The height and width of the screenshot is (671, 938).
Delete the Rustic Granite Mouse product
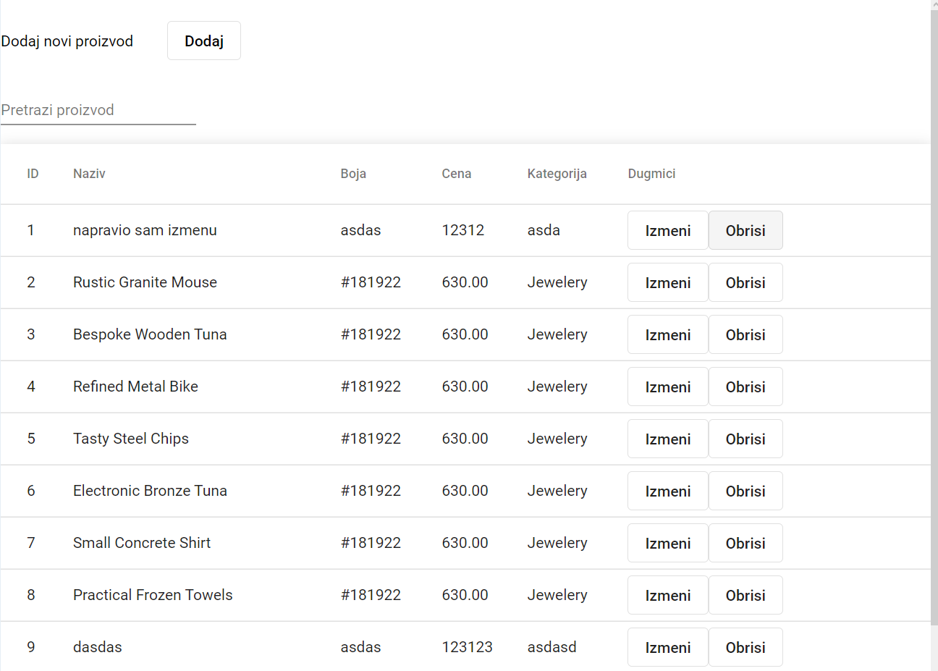click(x=745, y=282)
